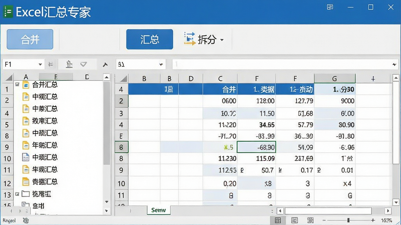Click the workbook icon next to 合并汇总
The height and width of the screenshot is (225, 401).
click(25, 85)
